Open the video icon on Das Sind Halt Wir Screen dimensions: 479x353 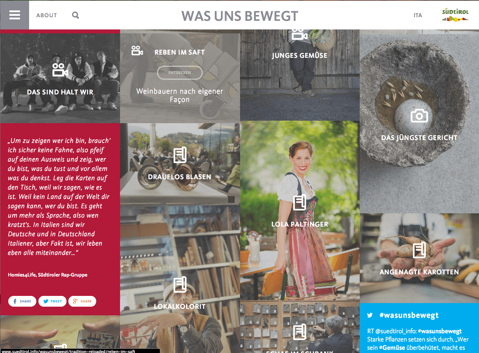(x=60, y=70)
